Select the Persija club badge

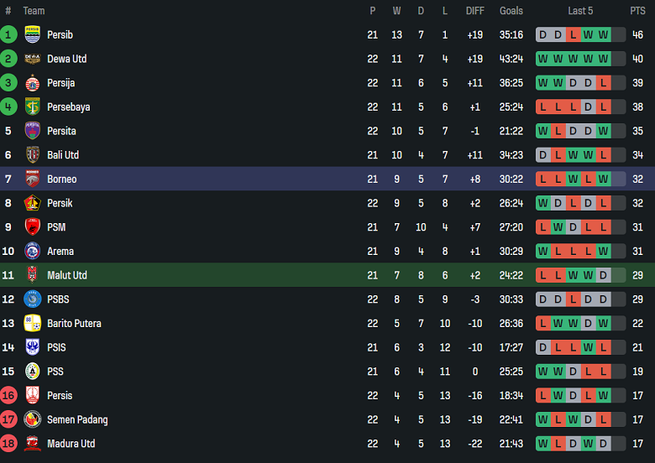click(33, 83)
